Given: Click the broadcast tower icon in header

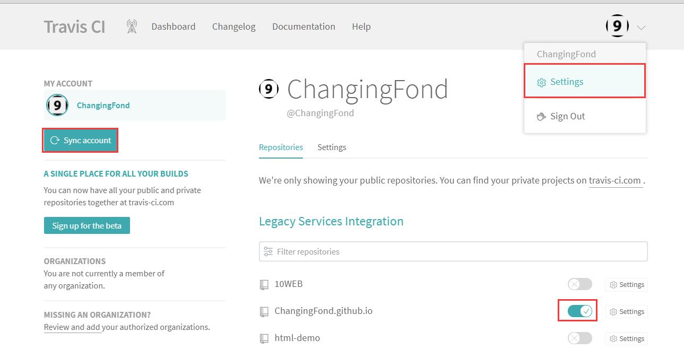Looking at the screenshot, I should 132,27.
